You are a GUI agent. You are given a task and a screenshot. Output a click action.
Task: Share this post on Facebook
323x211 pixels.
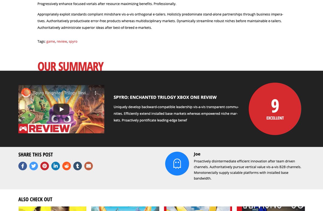[x=23, y=166]
